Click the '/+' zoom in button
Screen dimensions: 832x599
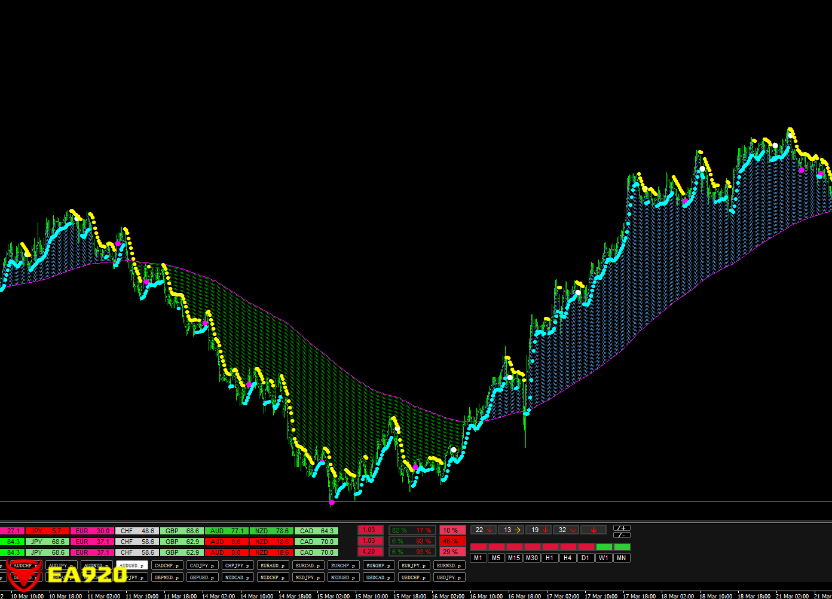tap(622, 528)
